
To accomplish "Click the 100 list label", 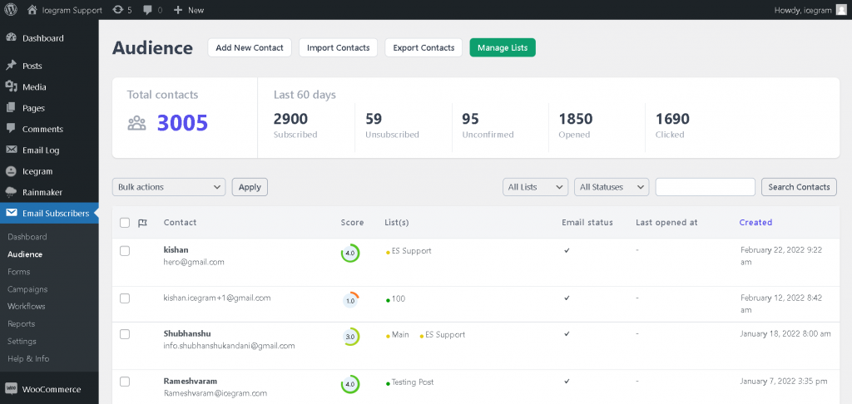I will (x=399, y=298).
